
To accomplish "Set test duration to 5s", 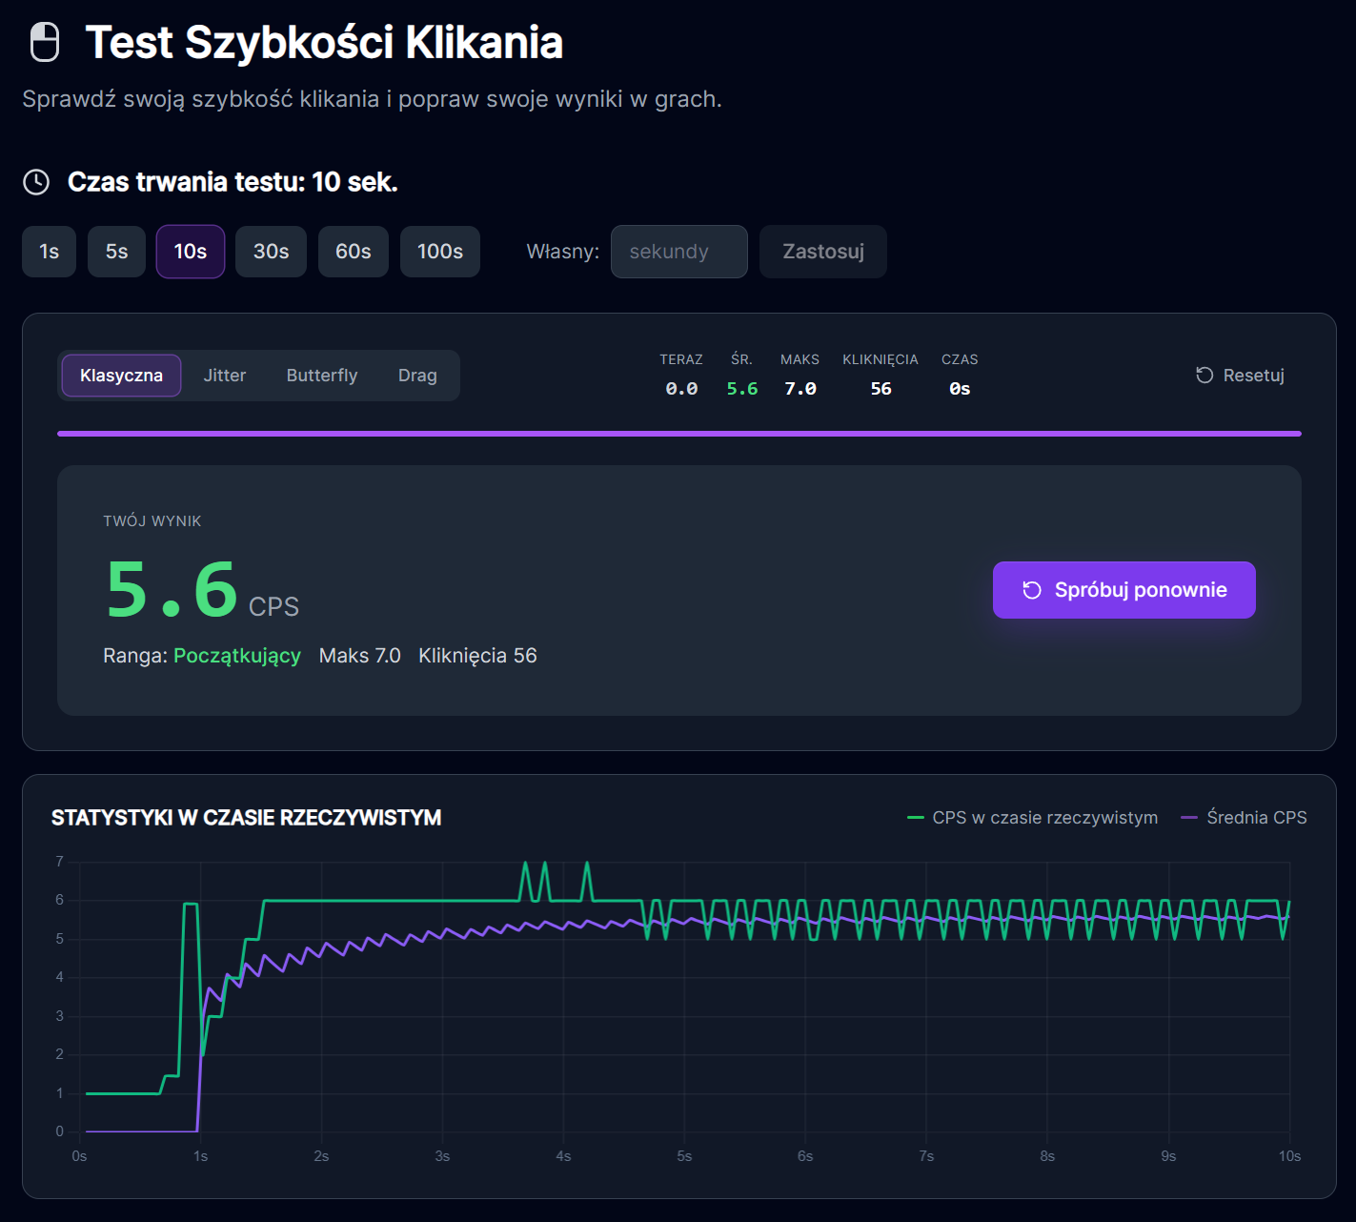I will tap(116, 252).
